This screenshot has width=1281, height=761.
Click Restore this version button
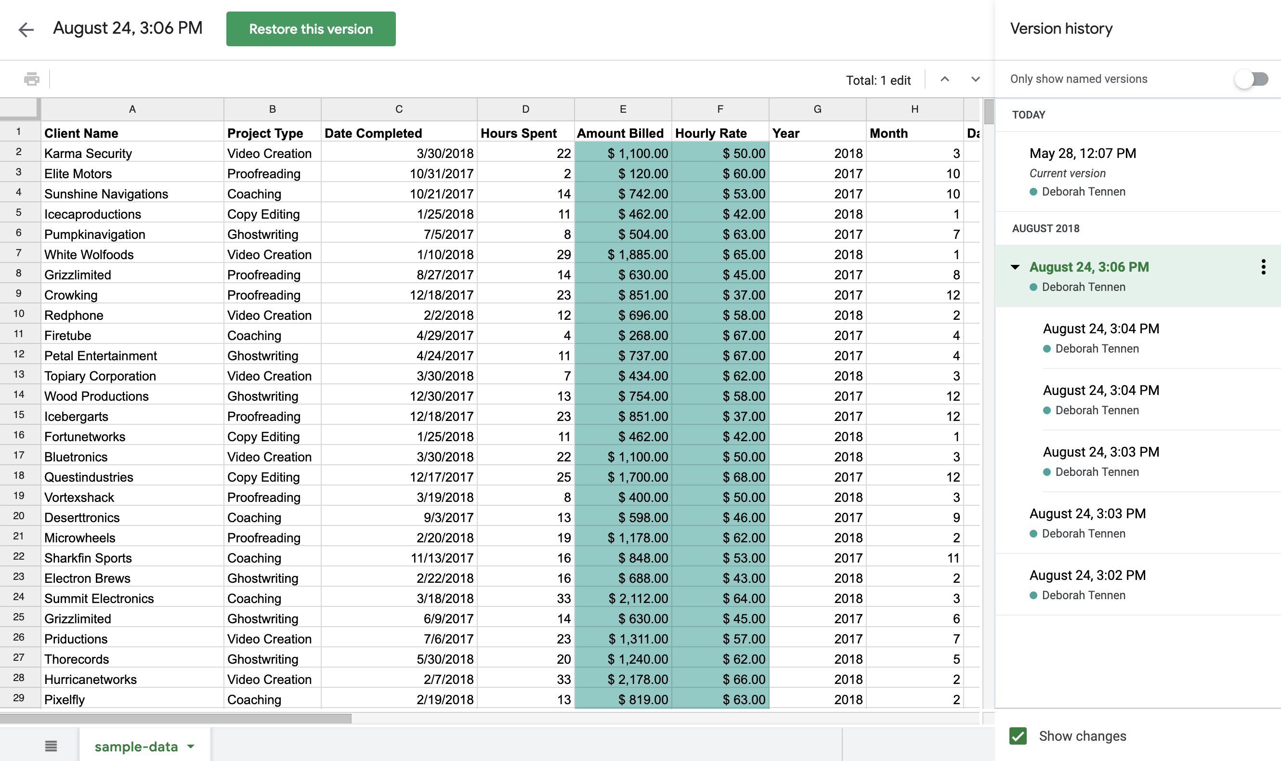[311, 29]
